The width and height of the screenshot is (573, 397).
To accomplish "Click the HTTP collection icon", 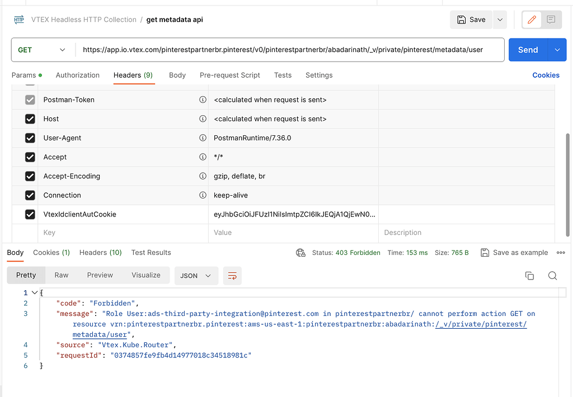I will tap(19, 20).
